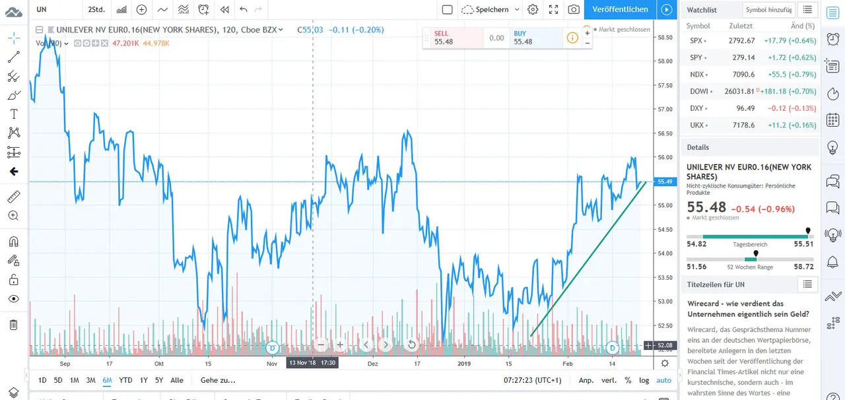Click the Speichern save button
The width and height of the screenshot is (845, 400).
pyautogui.click(x=485, y=9)
